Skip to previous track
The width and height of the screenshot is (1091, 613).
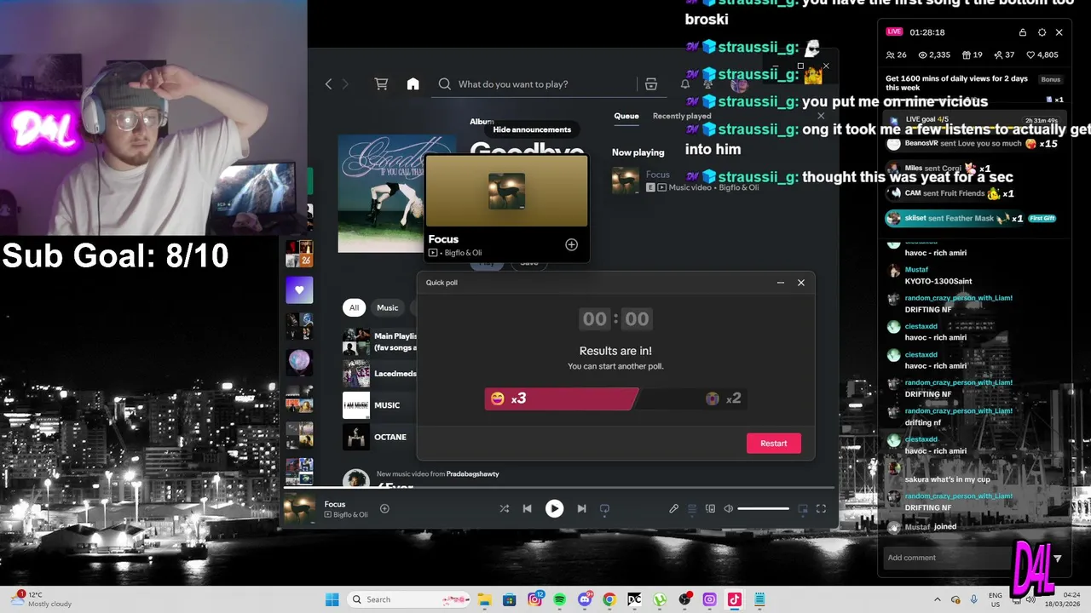point(527,508)
